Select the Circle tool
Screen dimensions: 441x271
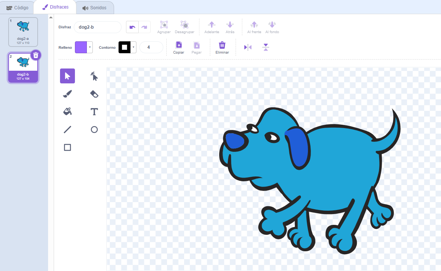[x=94, y=130]
